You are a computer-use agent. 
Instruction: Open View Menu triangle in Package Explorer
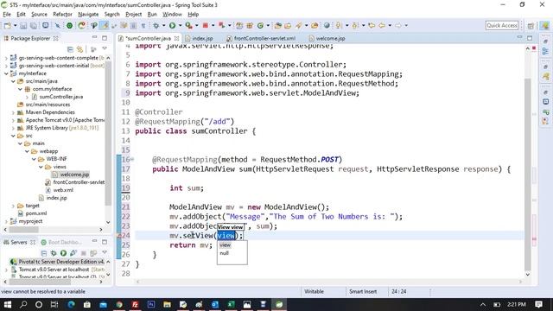coord(105,48)
